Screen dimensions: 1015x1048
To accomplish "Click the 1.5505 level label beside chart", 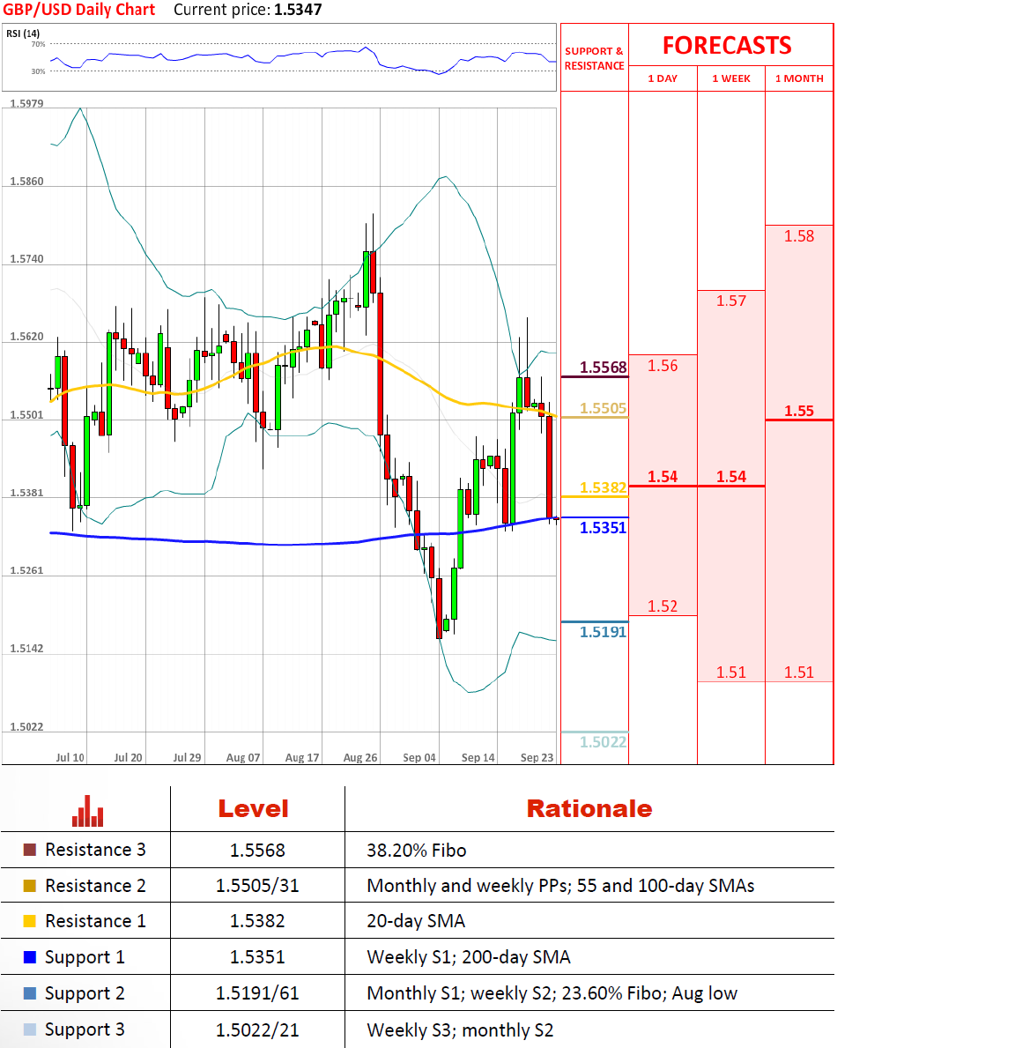I will click(x=603, y=408).
